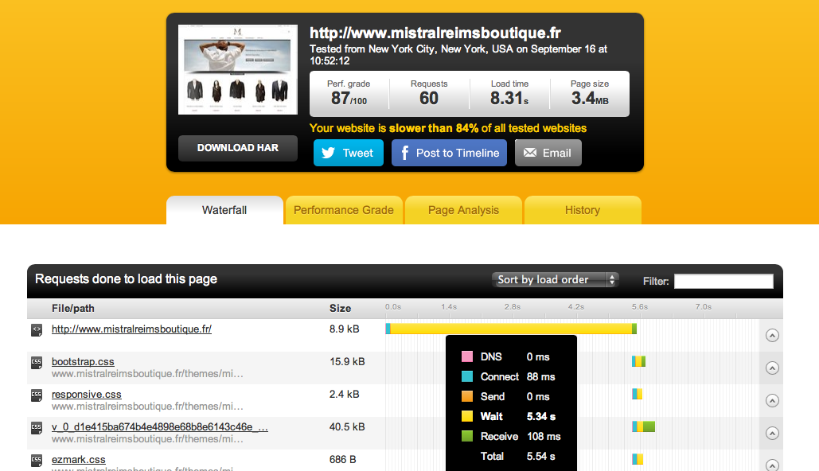Open the Performance Grade tab
This screenshot has height=471, width=819.
click(344, 210)
